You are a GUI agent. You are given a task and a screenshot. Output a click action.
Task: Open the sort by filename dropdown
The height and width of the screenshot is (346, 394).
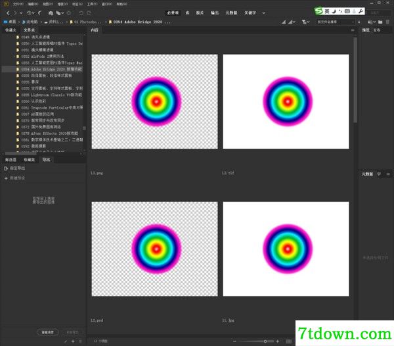point(336,22)
